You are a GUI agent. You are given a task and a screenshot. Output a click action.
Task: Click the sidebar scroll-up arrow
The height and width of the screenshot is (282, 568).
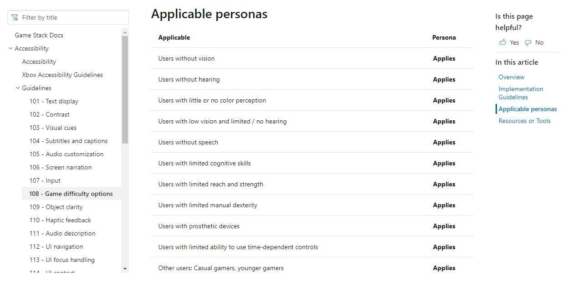click(x=125, y=32)
